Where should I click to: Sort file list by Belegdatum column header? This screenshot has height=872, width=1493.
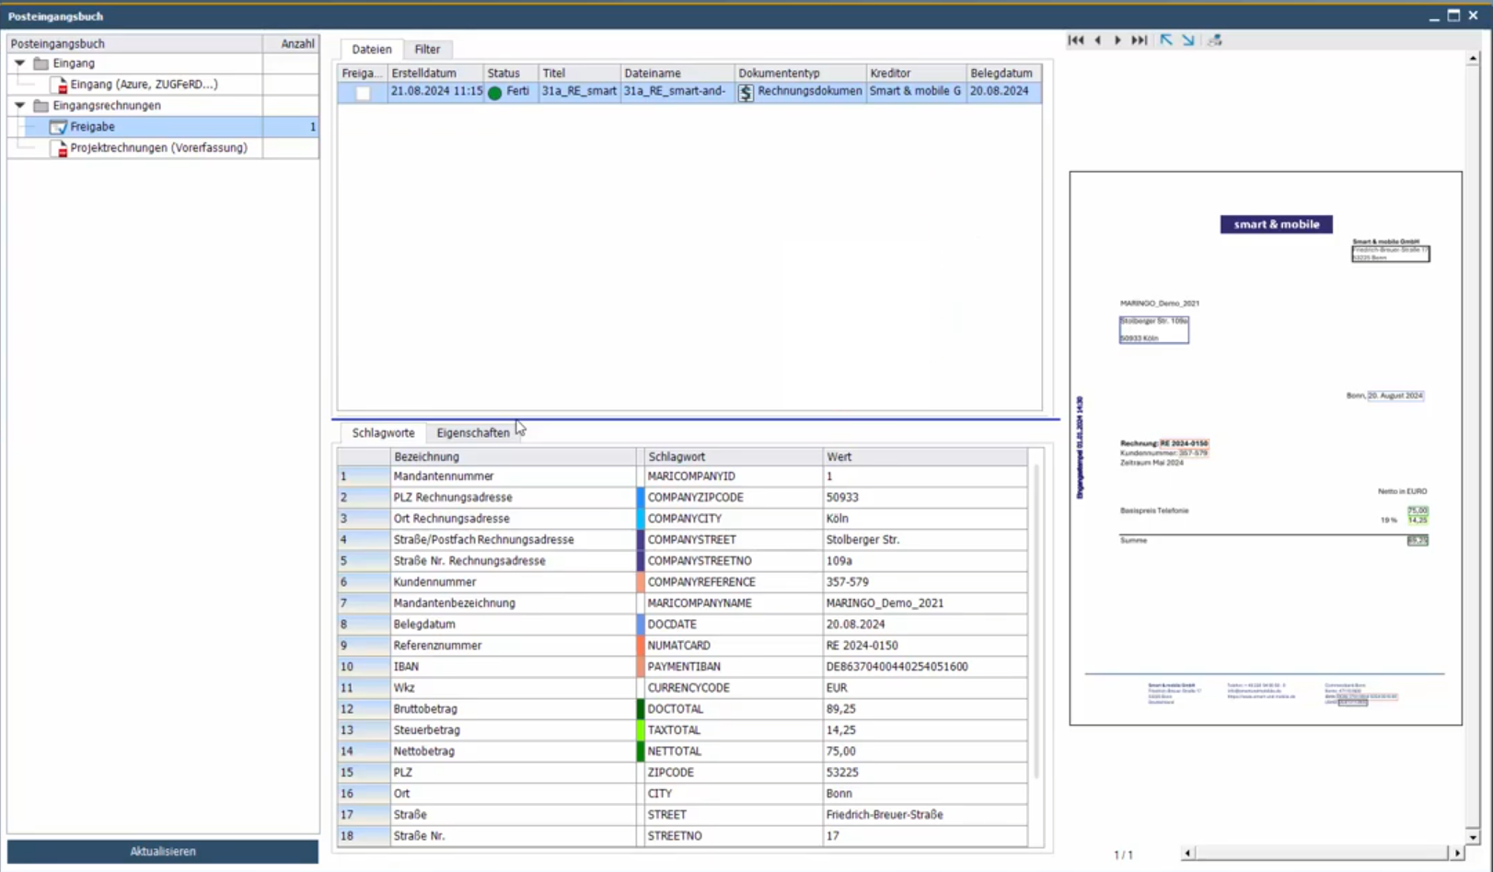(x=1001, y=74)
